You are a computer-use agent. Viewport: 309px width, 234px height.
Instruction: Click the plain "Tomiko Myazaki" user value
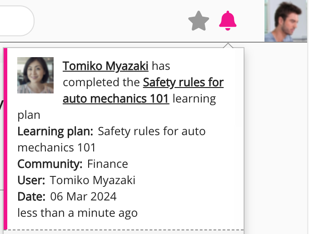[93, 180]
